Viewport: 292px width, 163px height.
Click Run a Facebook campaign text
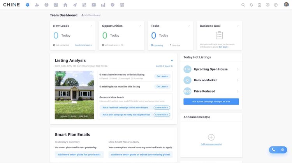click(125, 108)
